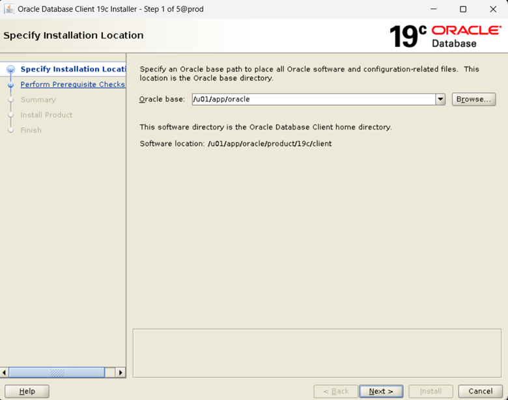Click the Oracle 19c Database logo
508x400 pixels.
coord(445,36)
